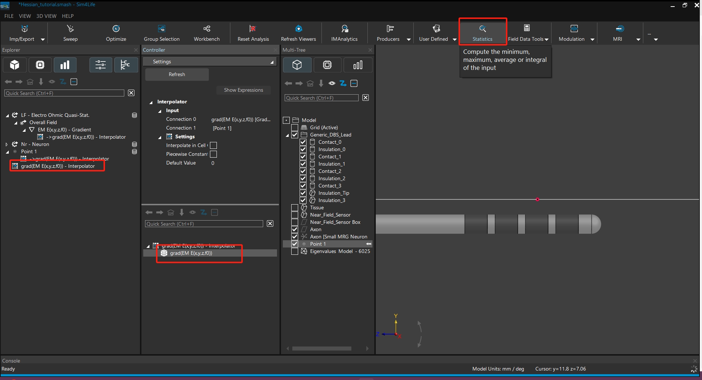Screen dimensions: 702x380
Task: Uncheck the Tissue model checkbox
Action: [295, 207]
